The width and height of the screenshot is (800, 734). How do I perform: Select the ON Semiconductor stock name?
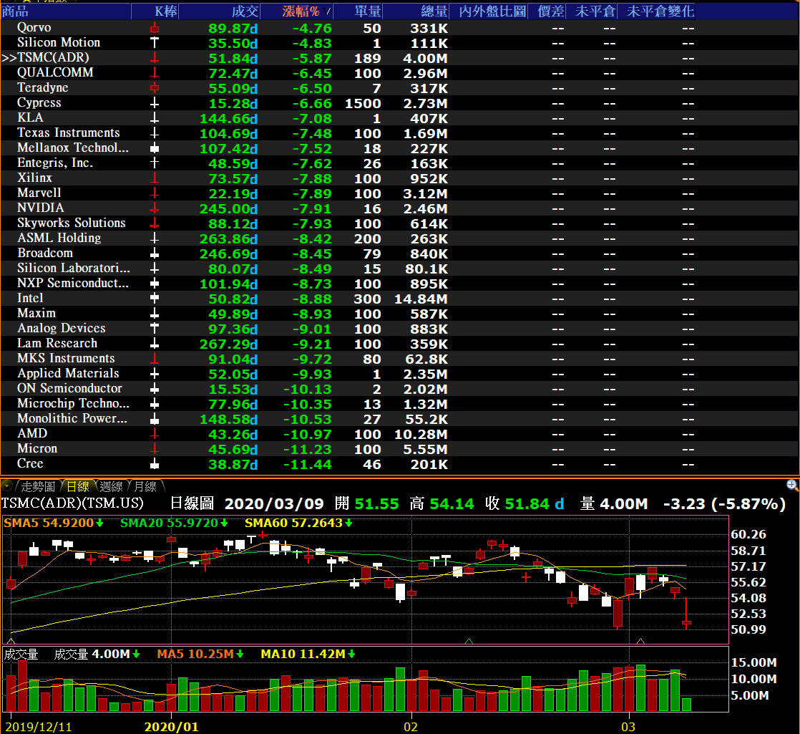(x=70, y=388)
